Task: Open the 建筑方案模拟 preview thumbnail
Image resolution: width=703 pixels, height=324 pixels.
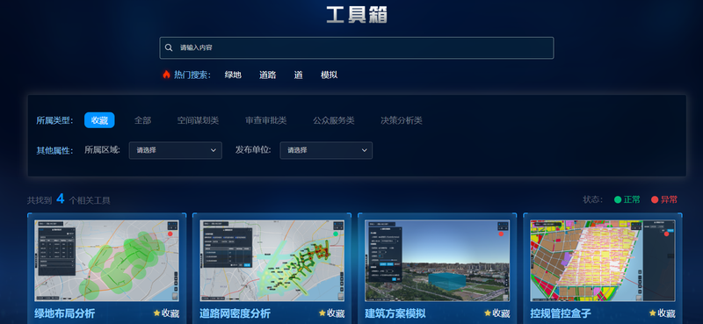Action: [437, 261]
